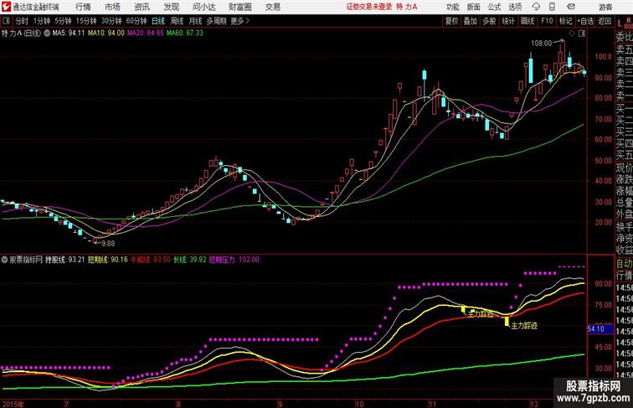
Task: Click the MA60: 67.33 label
Action: (185, 34)
